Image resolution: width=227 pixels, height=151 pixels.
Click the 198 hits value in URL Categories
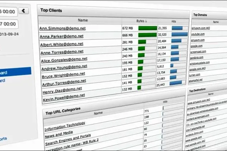point(146,117)
